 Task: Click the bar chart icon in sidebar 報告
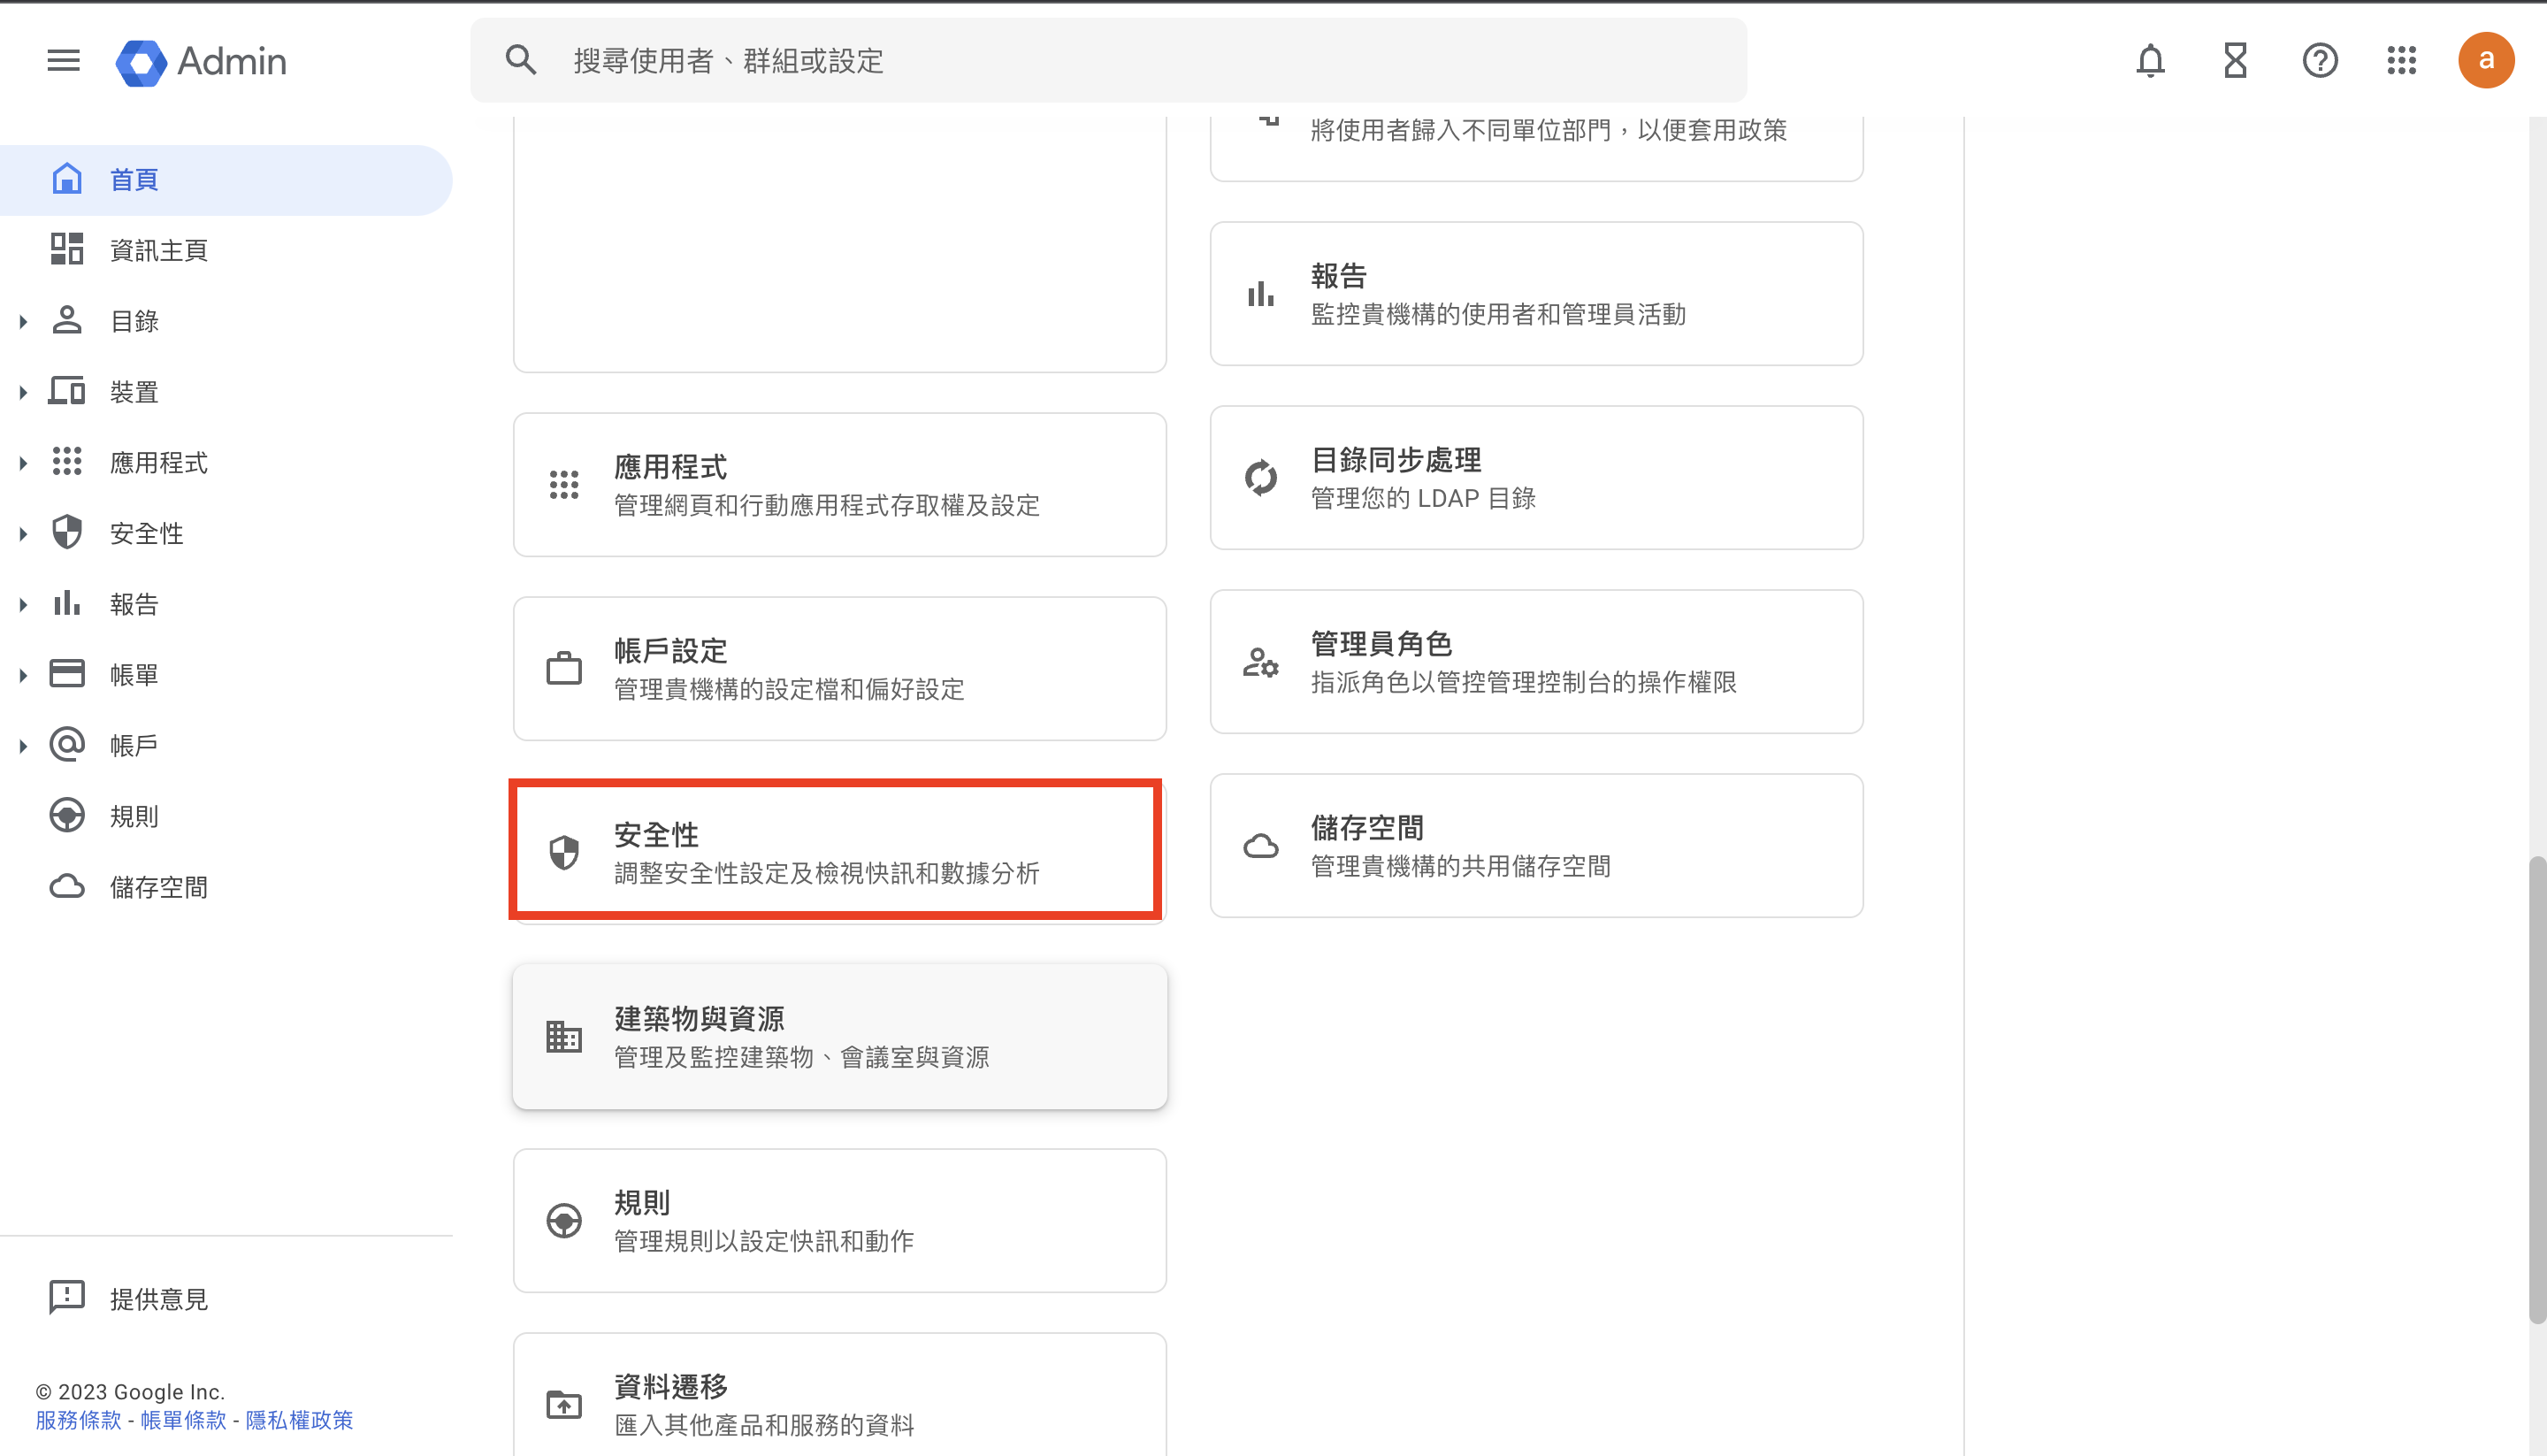67,603
